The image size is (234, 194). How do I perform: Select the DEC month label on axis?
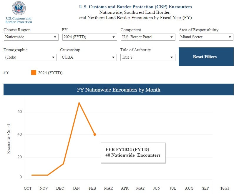(60, 188)
